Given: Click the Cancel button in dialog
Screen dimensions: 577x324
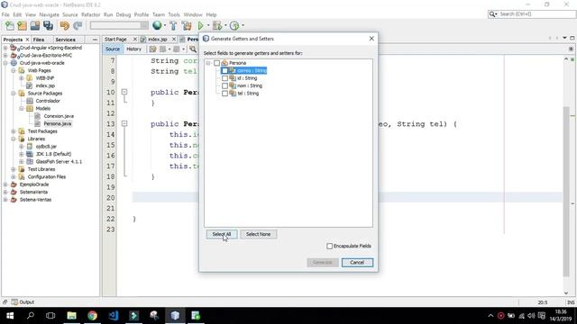Looking at the screenshot, I should [x=357, y=263].
